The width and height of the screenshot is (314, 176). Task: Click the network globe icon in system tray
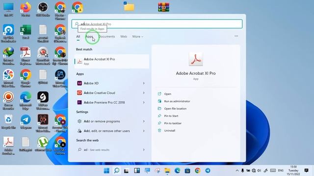[x=254, y=171]
